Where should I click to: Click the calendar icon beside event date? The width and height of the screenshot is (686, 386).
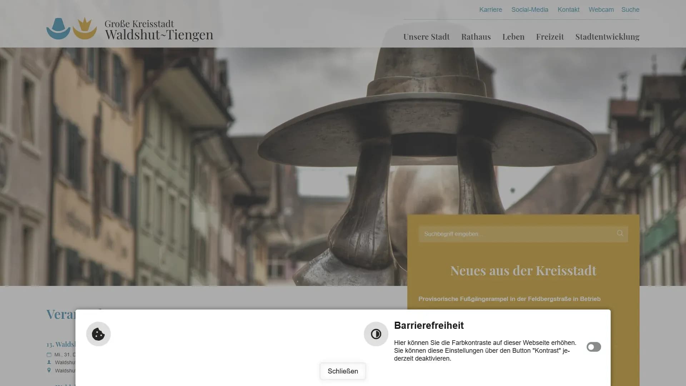pyautogui.click(x=49, y=355)
